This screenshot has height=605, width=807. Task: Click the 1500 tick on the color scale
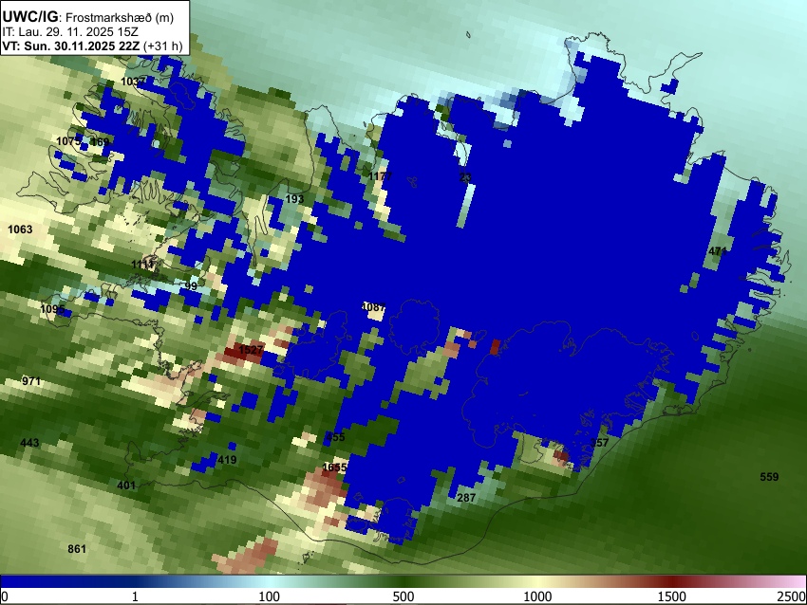tap(671, 596)
